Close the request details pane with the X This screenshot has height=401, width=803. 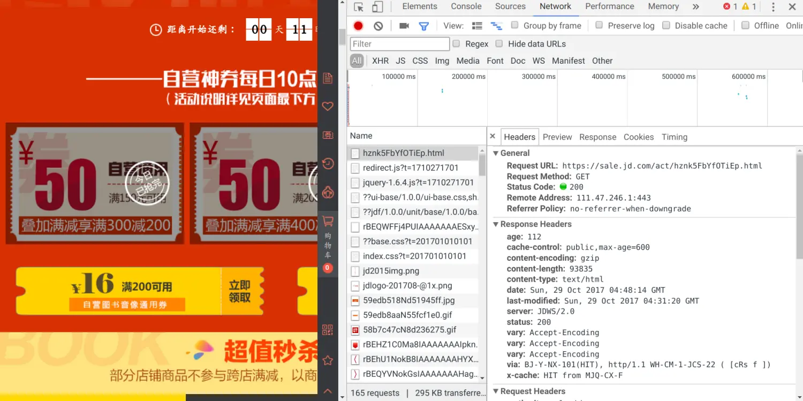point(493,137)
